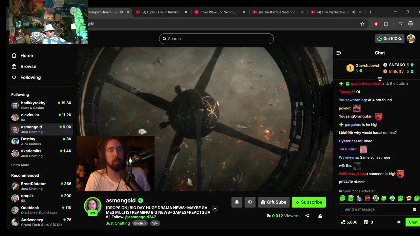Insert the first green smiling emote
This screenshot has height=236, width=420.
coord(343,198)
